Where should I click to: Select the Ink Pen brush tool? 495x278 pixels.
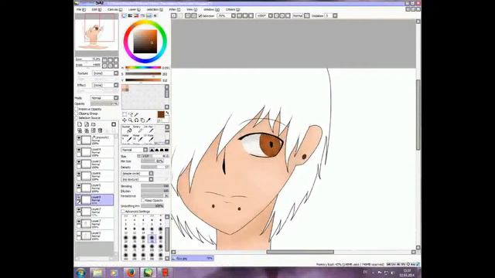pos(148,129)
